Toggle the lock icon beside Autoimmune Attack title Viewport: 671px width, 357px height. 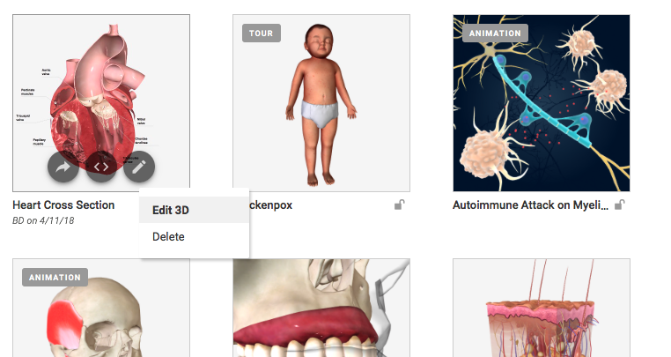pyautogui.click(x=620, y=205)
